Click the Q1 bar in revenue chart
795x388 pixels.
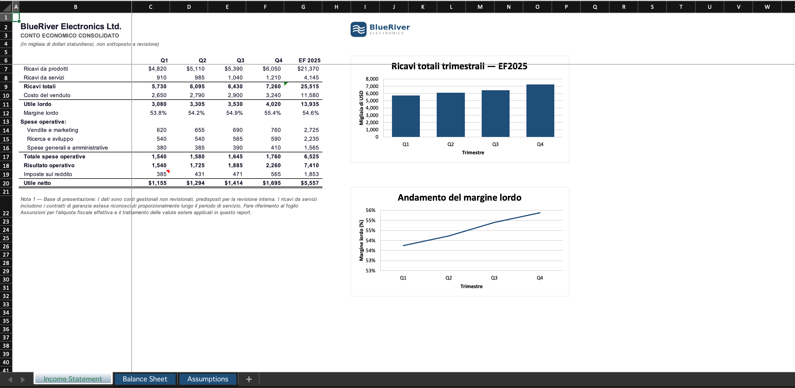[x=406, y=116]
